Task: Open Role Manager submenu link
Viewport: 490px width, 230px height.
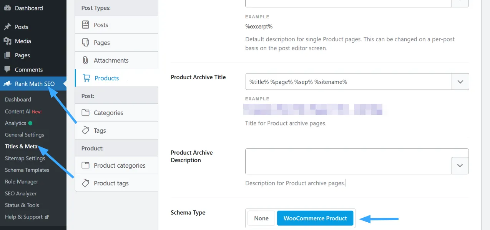Action: pyautogui.click(x=22, y=182)
